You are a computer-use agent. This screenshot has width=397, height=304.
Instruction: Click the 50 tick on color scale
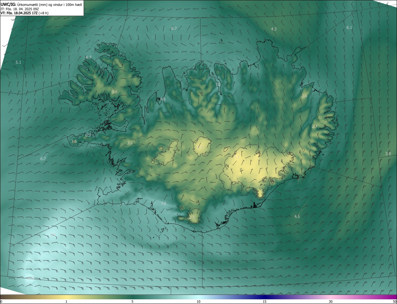point(395,302)
